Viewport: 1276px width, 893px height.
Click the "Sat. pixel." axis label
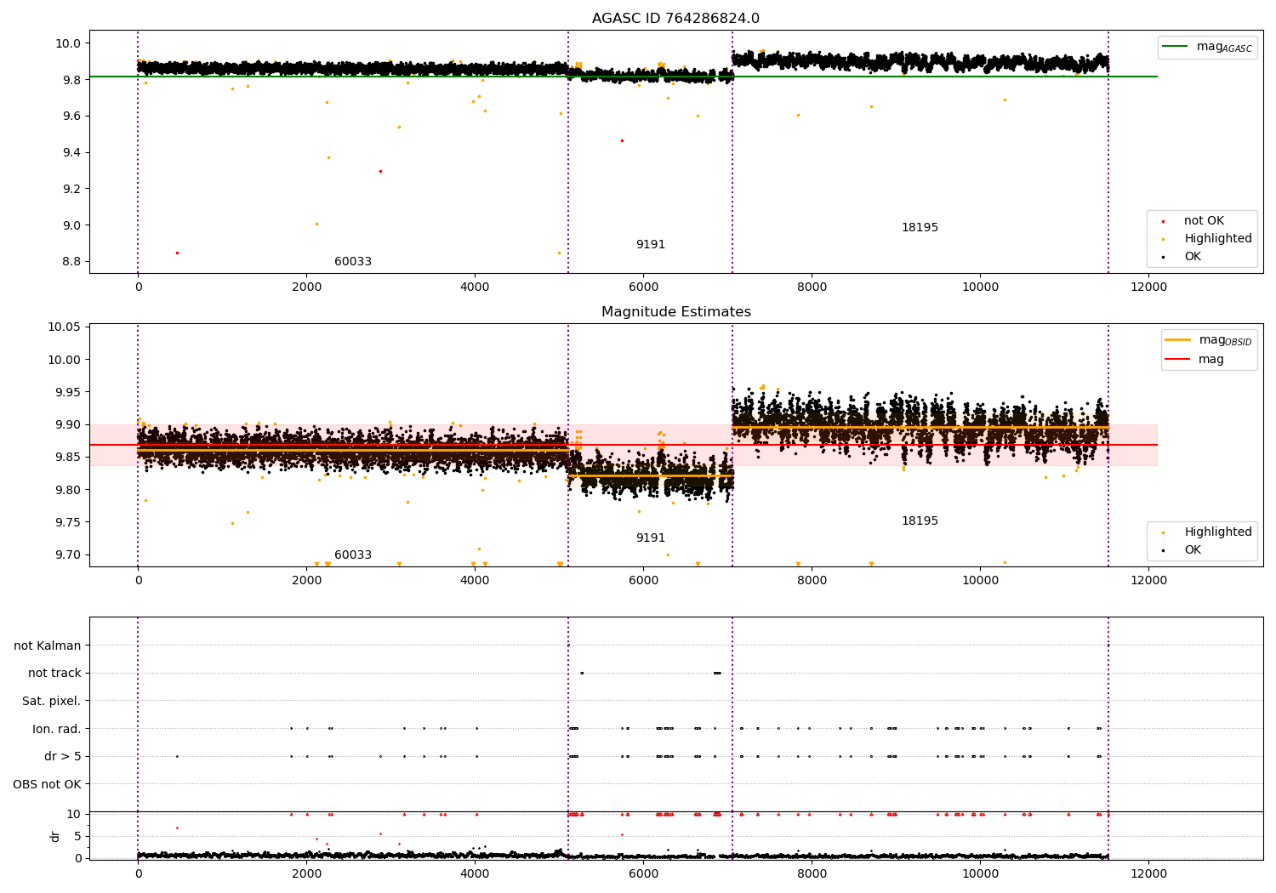tap(52, 702)
